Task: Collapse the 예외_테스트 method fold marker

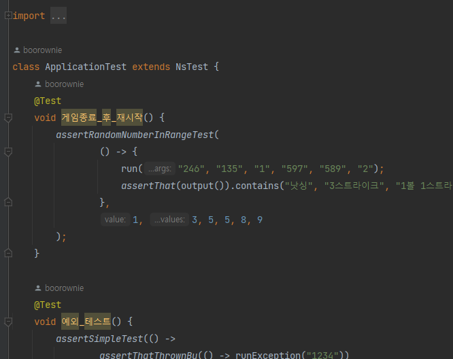Action: 8,322
